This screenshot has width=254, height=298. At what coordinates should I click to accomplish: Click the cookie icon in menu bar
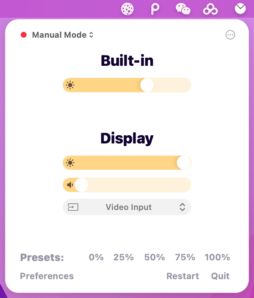click(x=127, y=9)
